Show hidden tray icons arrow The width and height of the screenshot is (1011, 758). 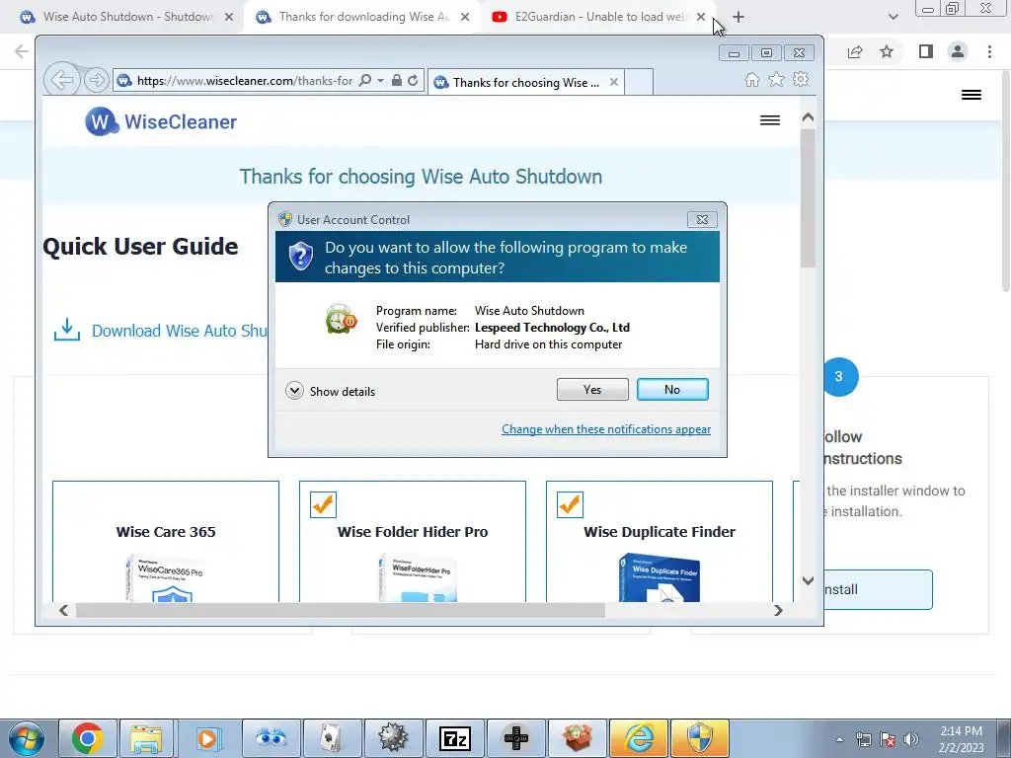(x=839, y=739)
